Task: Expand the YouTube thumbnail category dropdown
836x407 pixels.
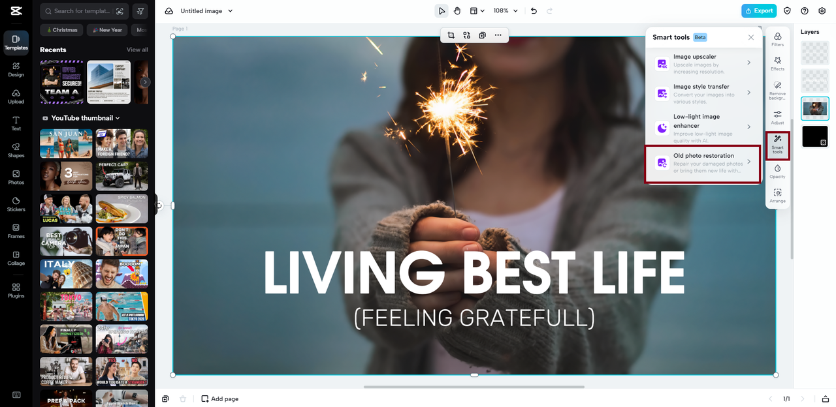Action: coord(118,118)
